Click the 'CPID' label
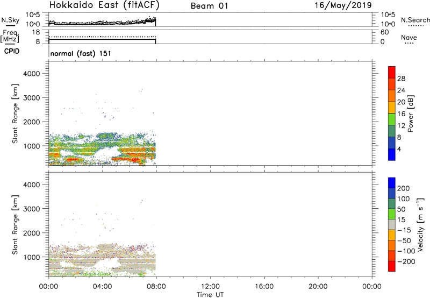This screenshot has width=430, height=298. (x=12, y=51)
